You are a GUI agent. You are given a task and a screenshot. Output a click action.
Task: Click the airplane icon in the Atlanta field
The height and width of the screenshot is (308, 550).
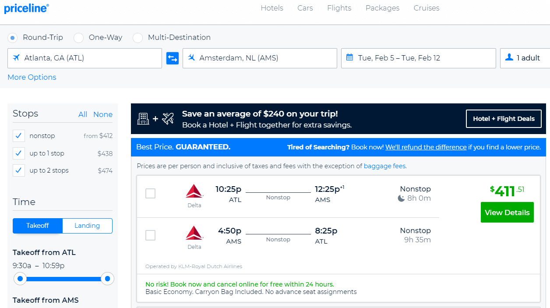17,58
